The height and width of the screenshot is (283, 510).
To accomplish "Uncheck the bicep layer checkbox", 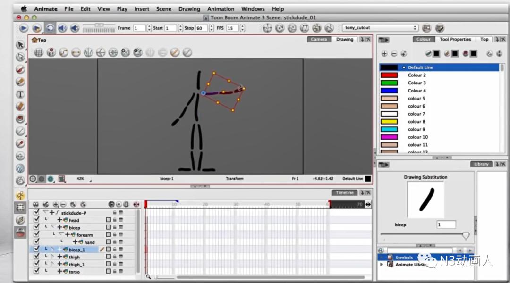I will (36, 227).
